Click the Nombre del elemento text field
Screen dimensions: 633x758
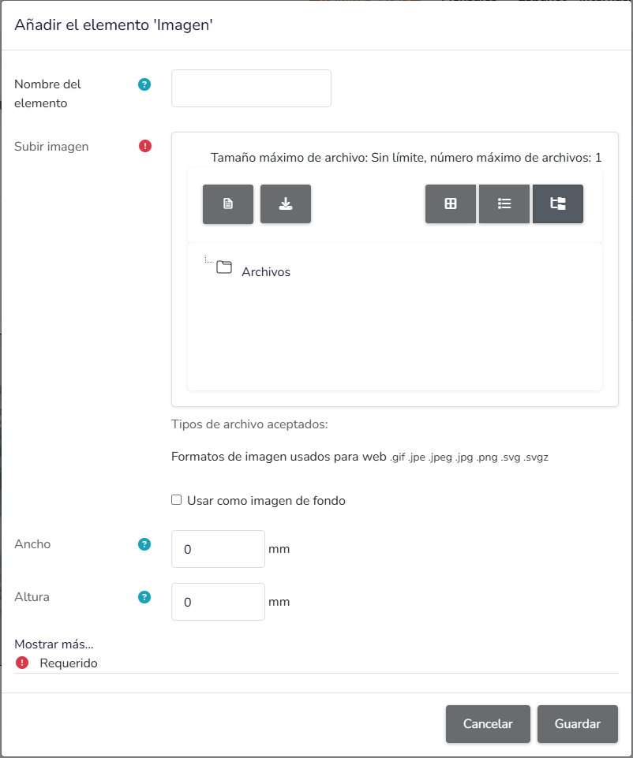coord(251,88)
